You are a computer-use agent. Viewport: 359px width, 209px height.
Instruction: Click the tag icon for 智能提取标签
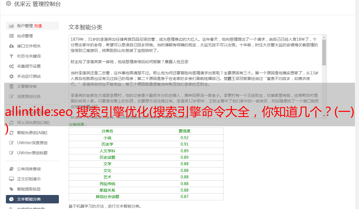[11, 189]
